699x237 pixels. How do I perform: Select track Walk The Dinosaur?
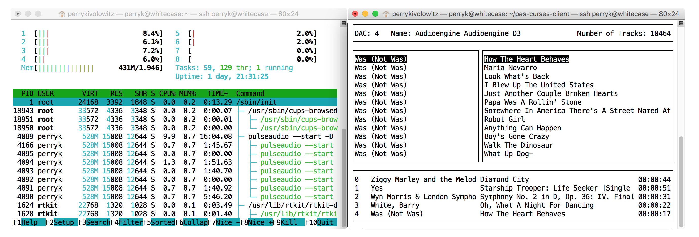tap(519, 145)
